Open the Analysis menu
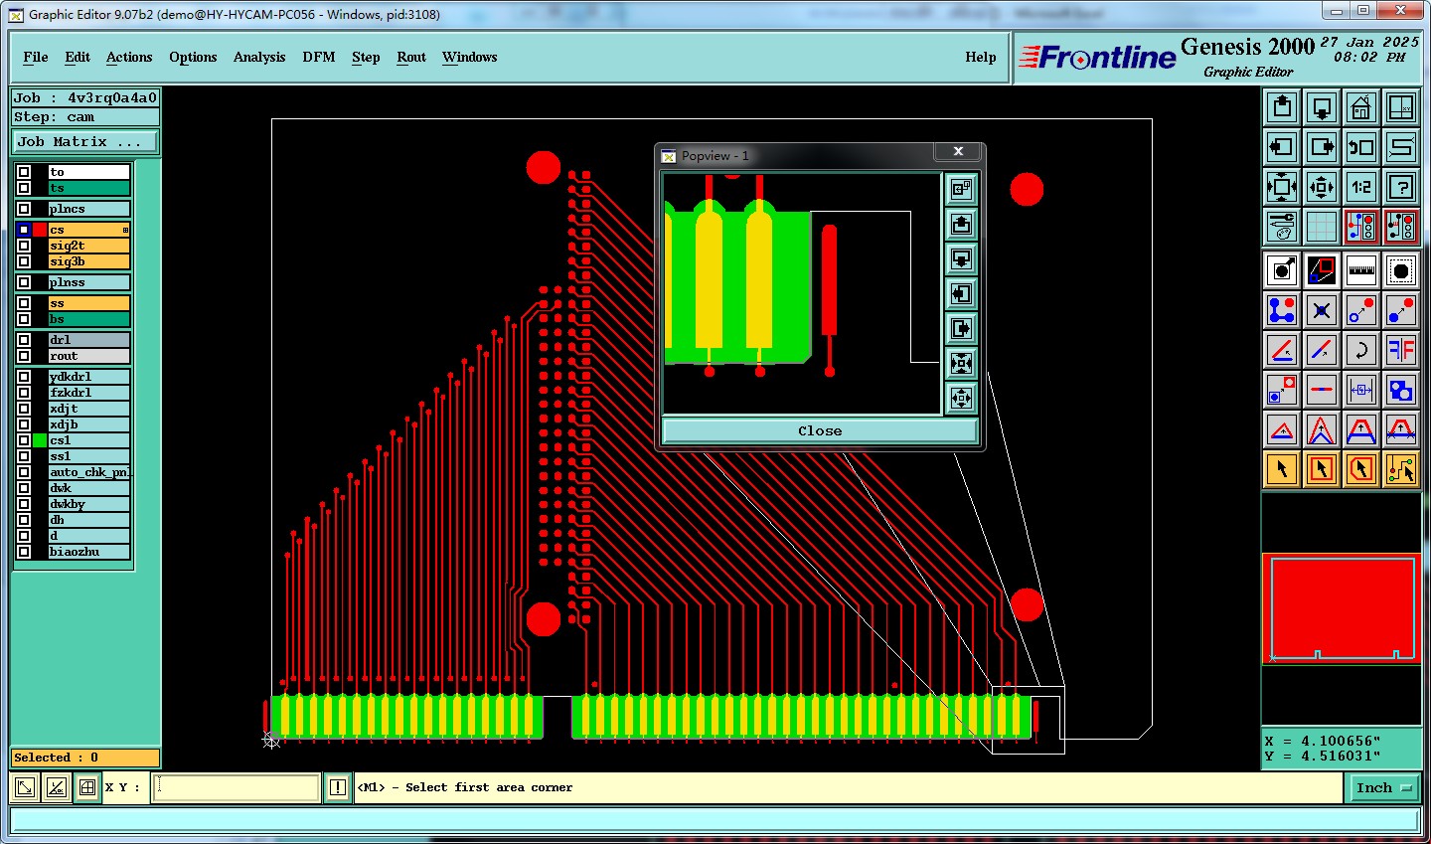The height and width of the screenshot is (844, 1431). pos(259,57)
